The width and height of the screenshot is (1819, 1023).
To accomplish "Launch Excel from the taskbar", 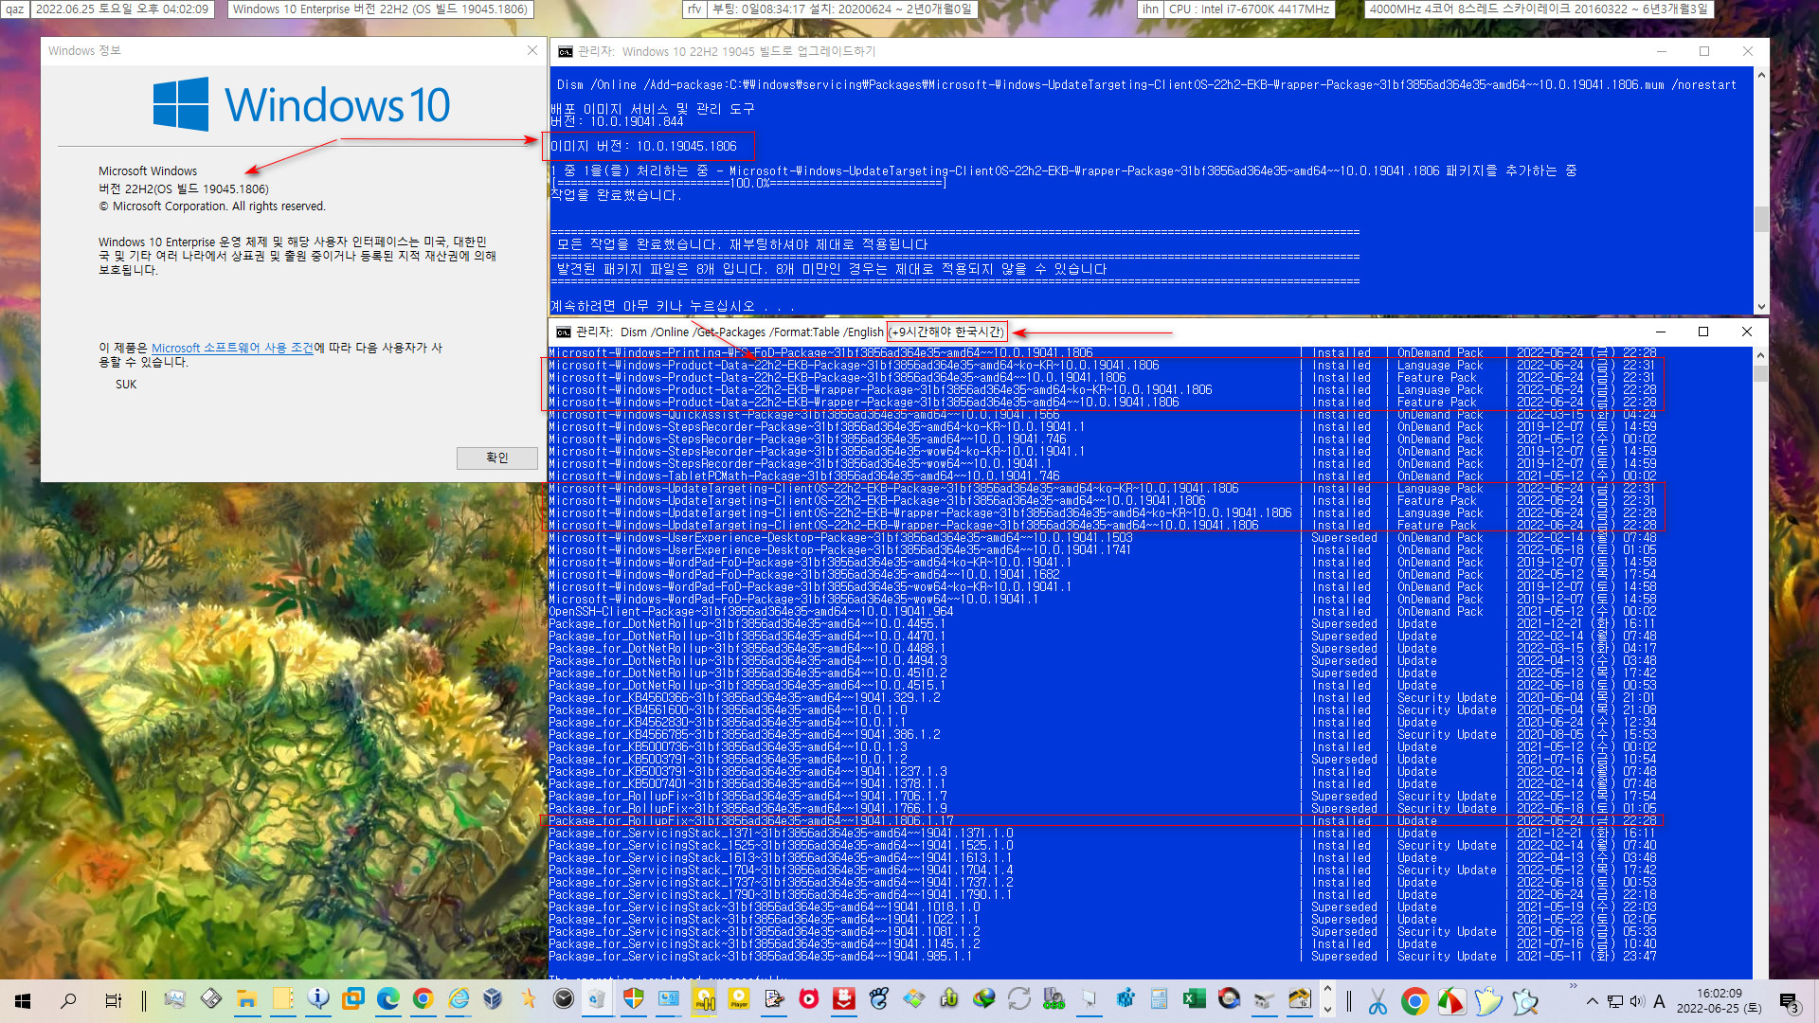I will click(1194, 999).
